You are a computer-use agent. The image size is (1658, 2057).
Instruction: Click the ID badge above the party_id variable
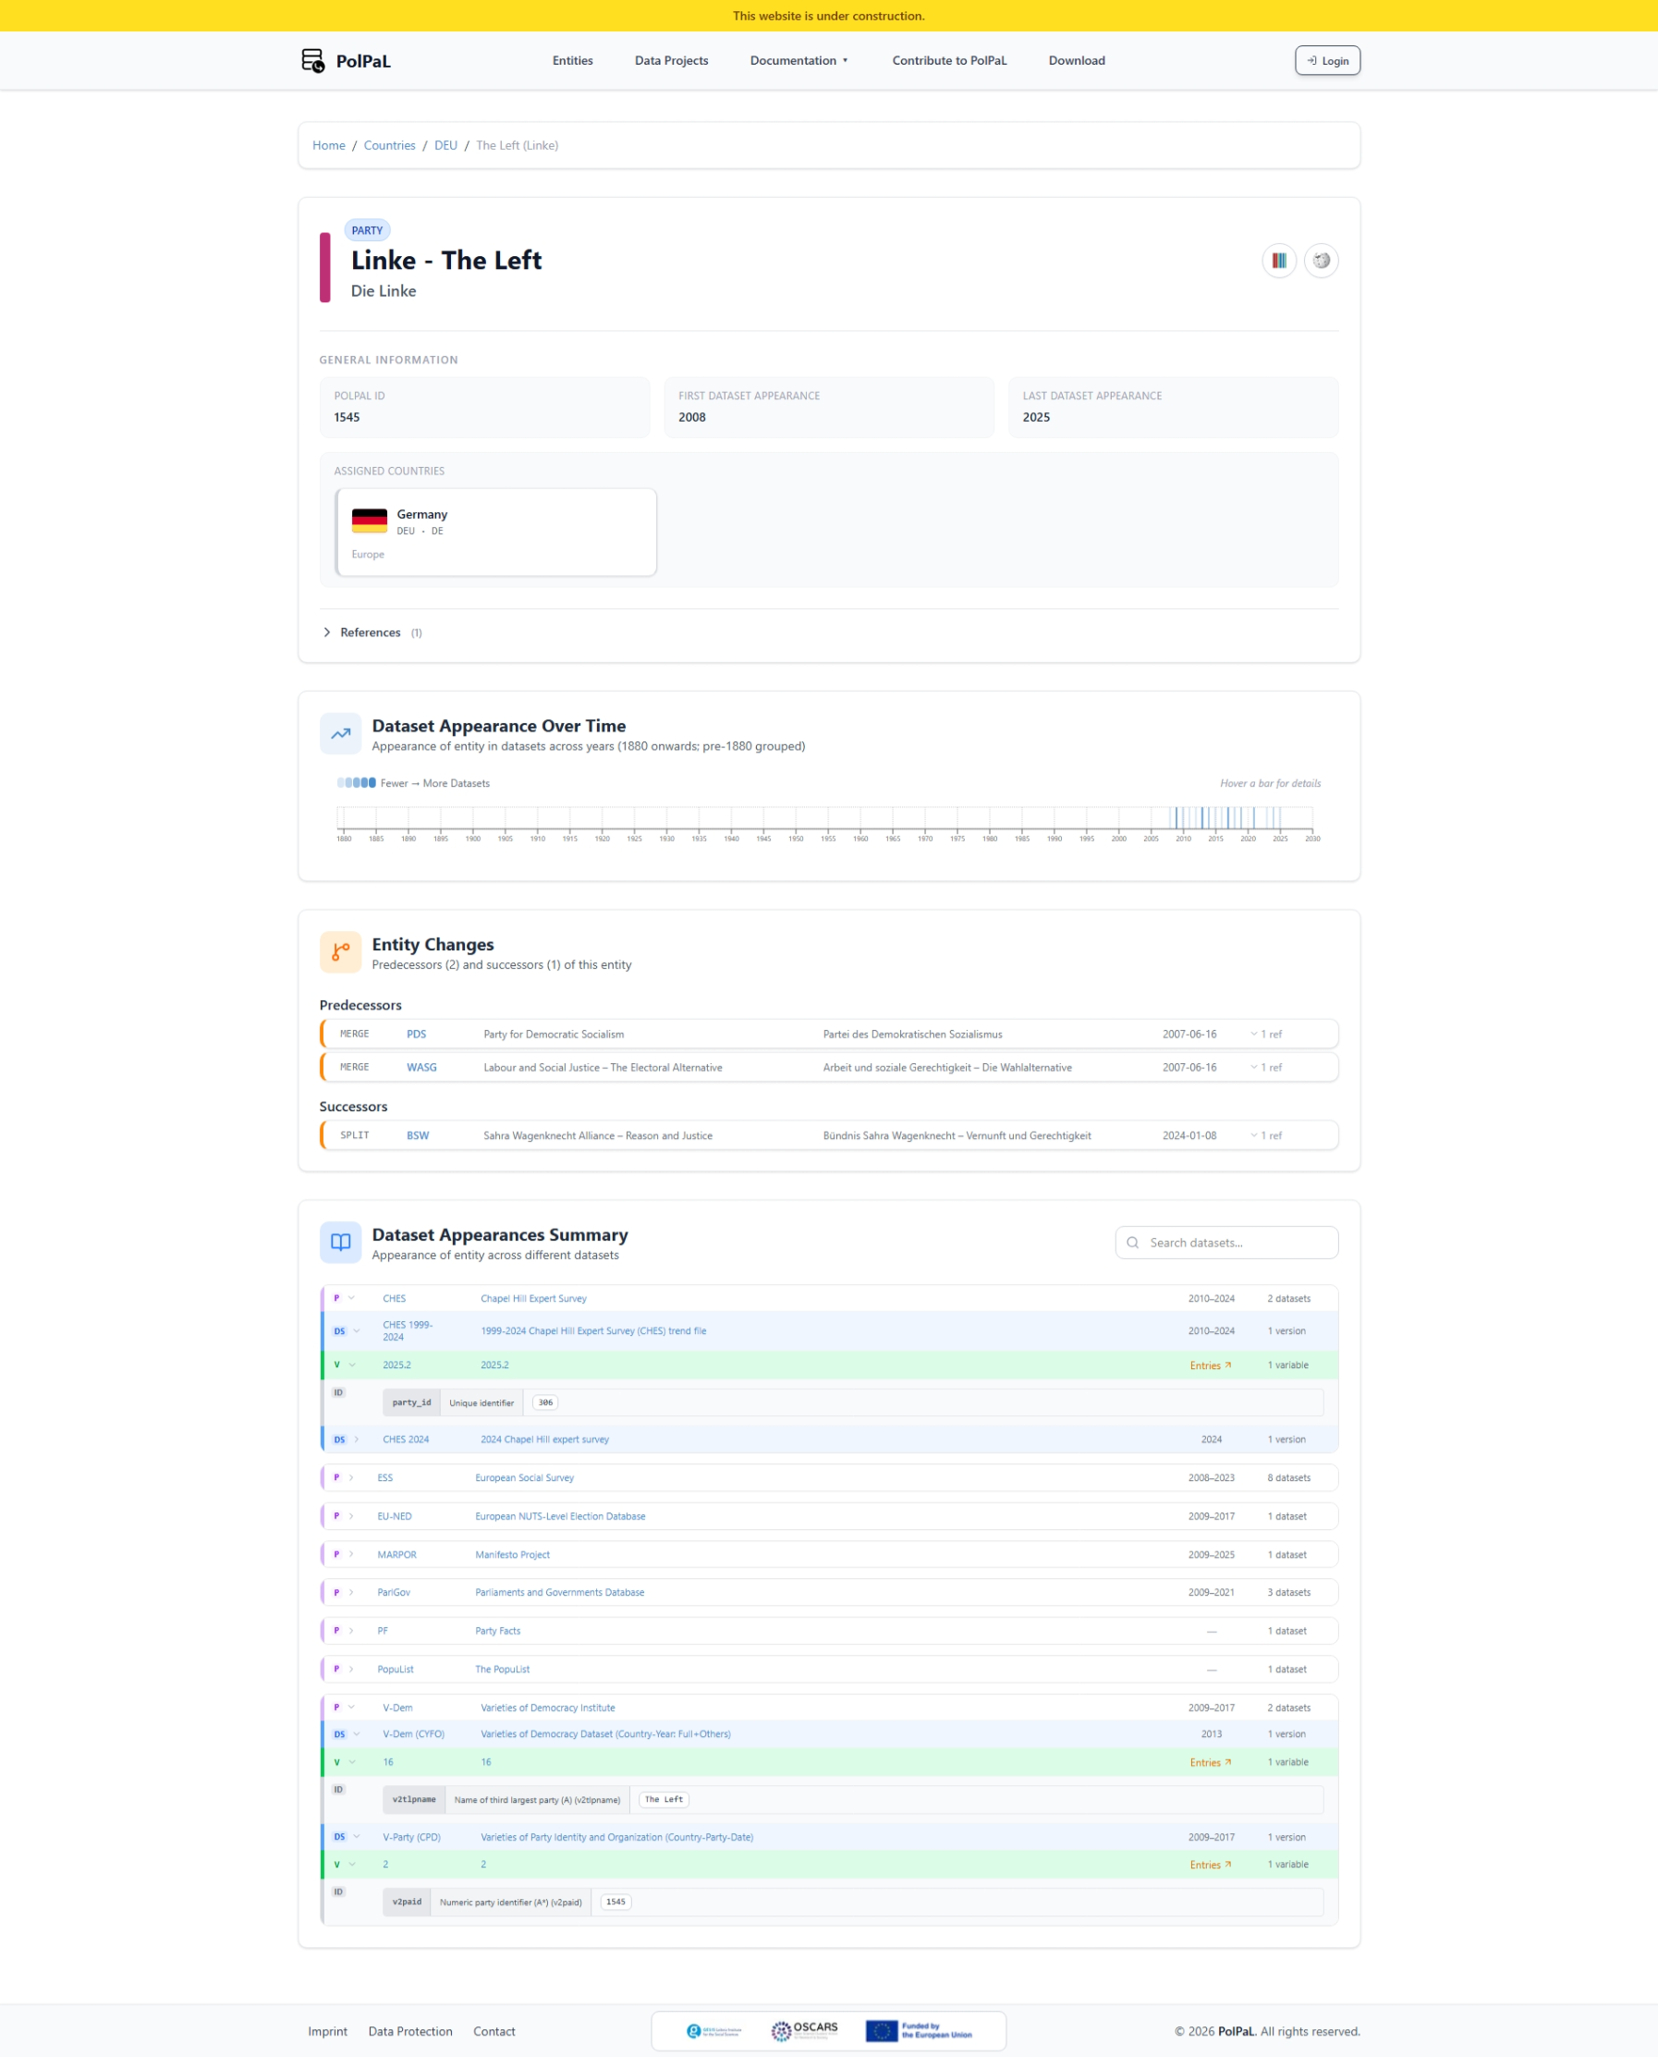(338, 1393)
